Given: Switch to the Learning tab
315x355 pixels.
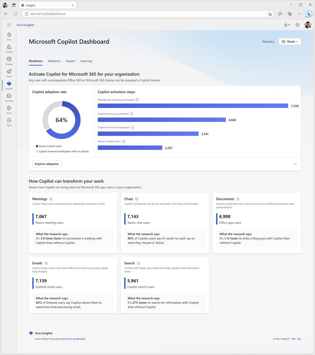Looking at the screenshot, I should coord(86,61).
